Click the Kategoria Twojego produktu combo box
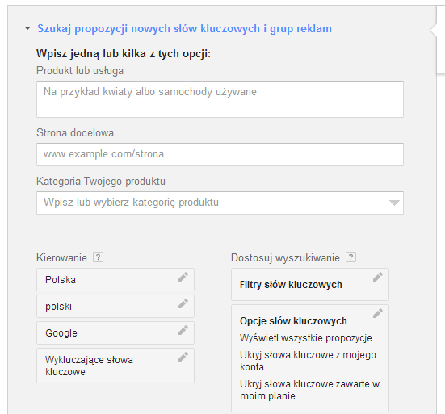 (x=220, y=203)
